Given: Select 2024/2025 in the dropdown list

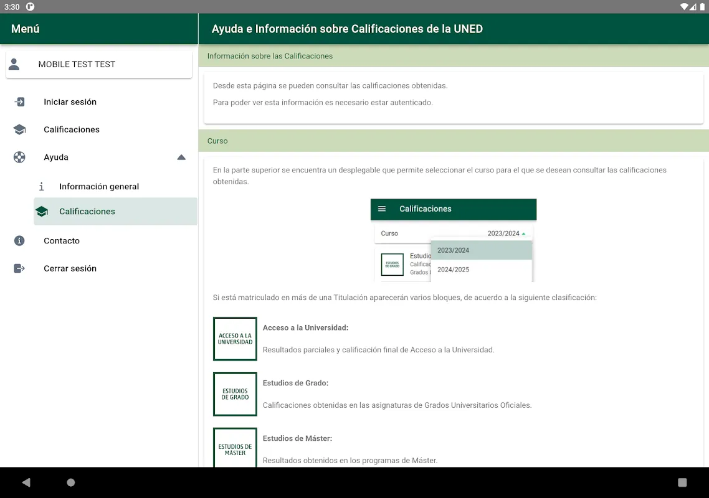Looking at the screenshot, I should click(x=482, y=270).
